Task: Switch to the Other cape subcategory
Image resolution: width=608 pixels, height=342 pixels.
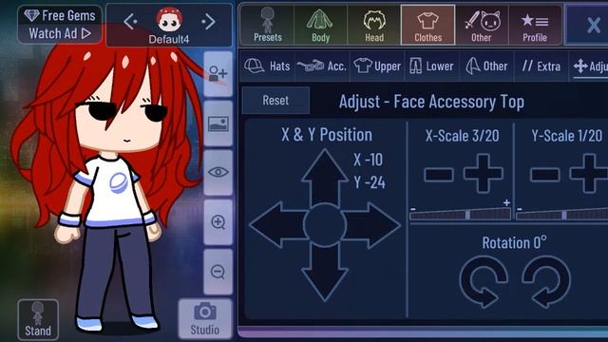Action: pyautogui.click(x=486, y=66)
